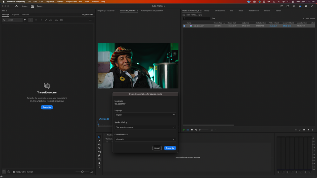Open Channel selection dropdown
The image size is (317, 178).
(145, 139)
